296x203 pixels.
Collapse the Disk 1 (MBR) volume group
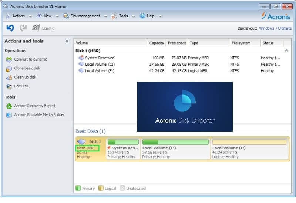(x=286, y=51)
